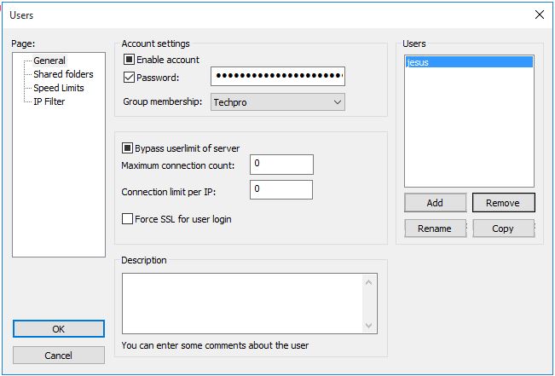This screenshot has width=555, height=376.
Task: Select the General page
Action: (49, 61)
